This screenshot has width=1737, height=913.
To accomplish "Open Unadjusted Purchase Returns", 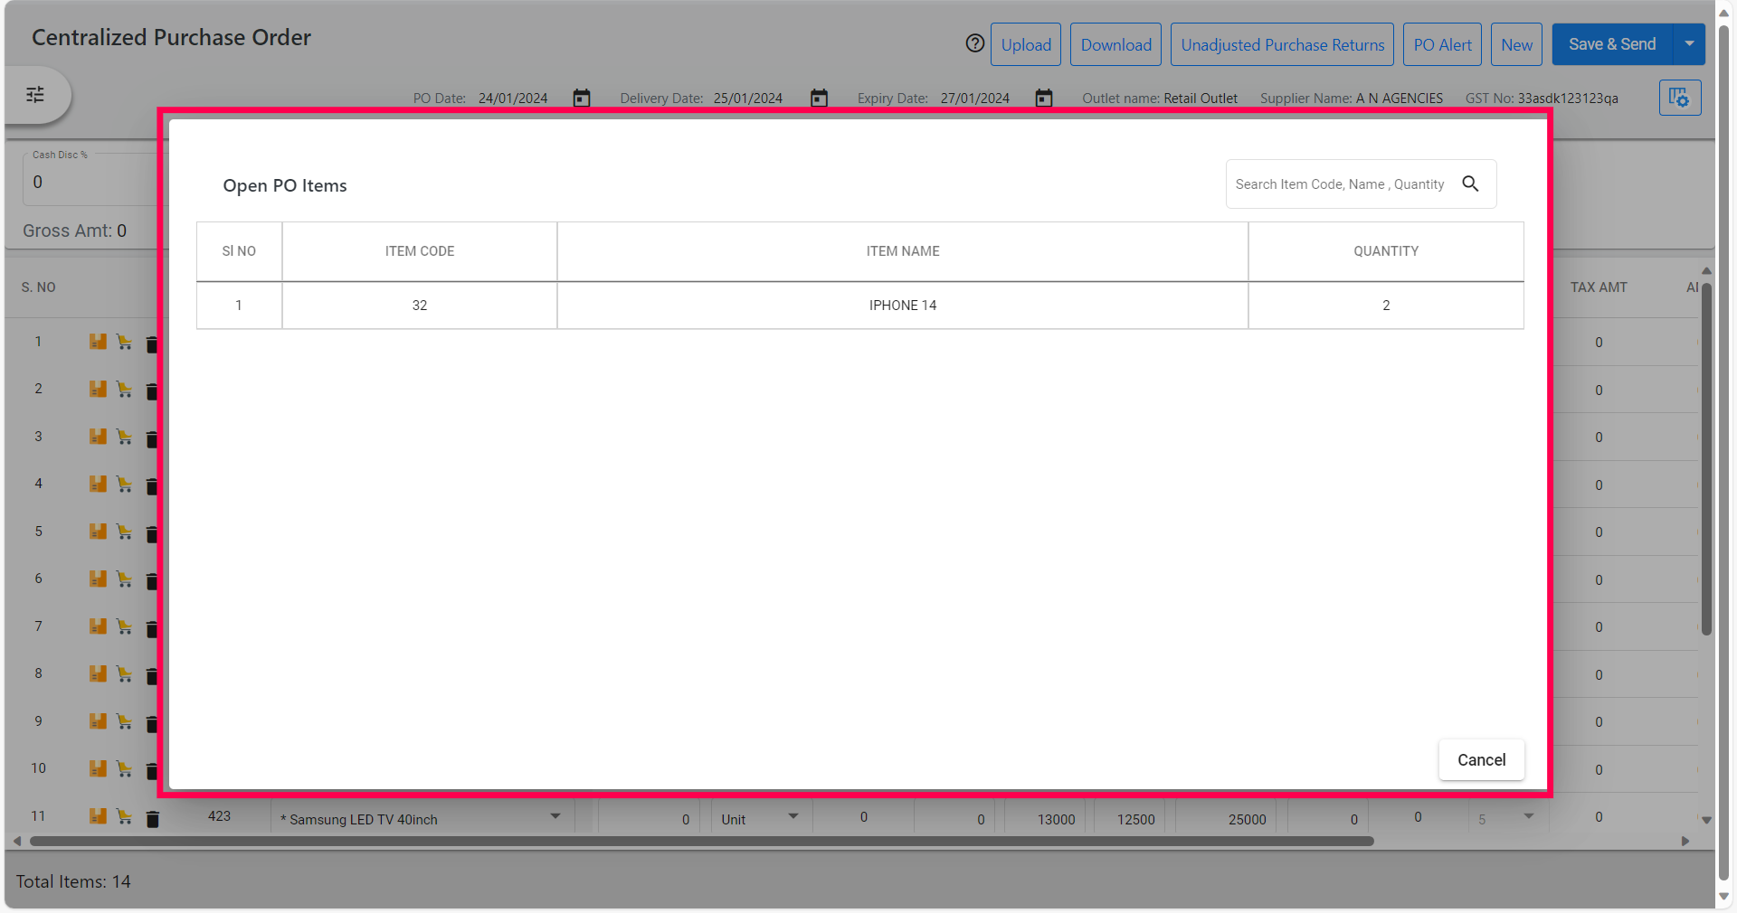I will (1282, 44).
